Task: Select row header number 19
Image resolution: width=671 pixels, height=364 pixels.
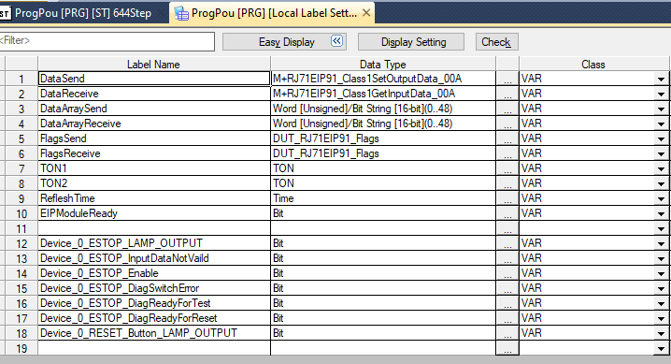Action: coord(21,349)
